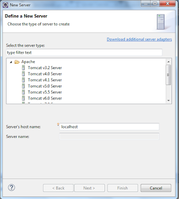Click the < Back button
The width and height of the screenshot is (179, 199).
pos(58,188)
